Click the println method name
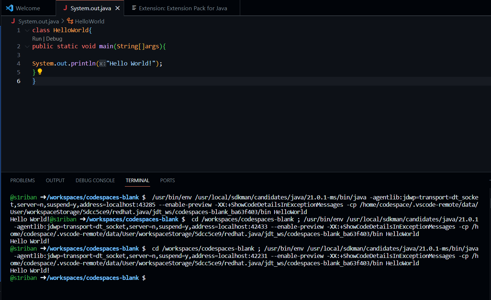 point(83,64)
